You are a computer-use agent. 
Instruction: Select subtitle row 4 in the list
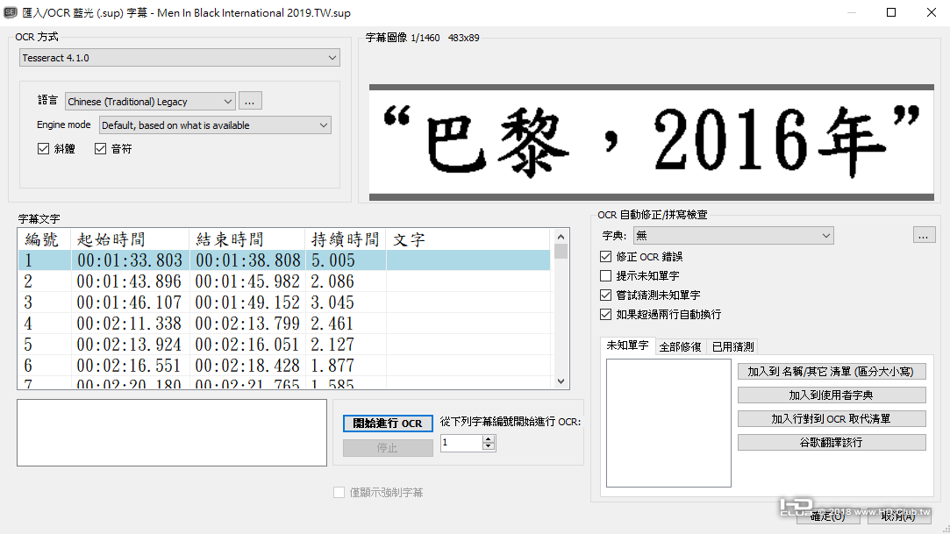coord(263,323)
